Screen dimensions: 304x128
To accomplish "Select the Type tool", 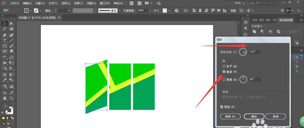I will click(x=5, y=40).
